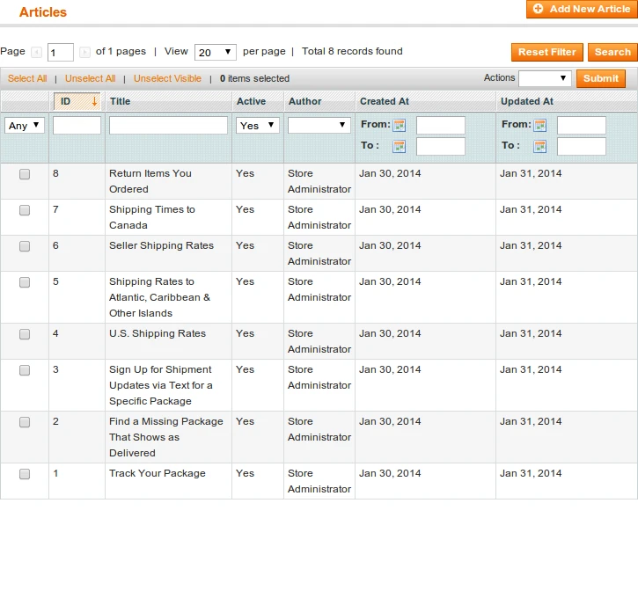Open the Active filter dropdown

(x=258, y=126)
